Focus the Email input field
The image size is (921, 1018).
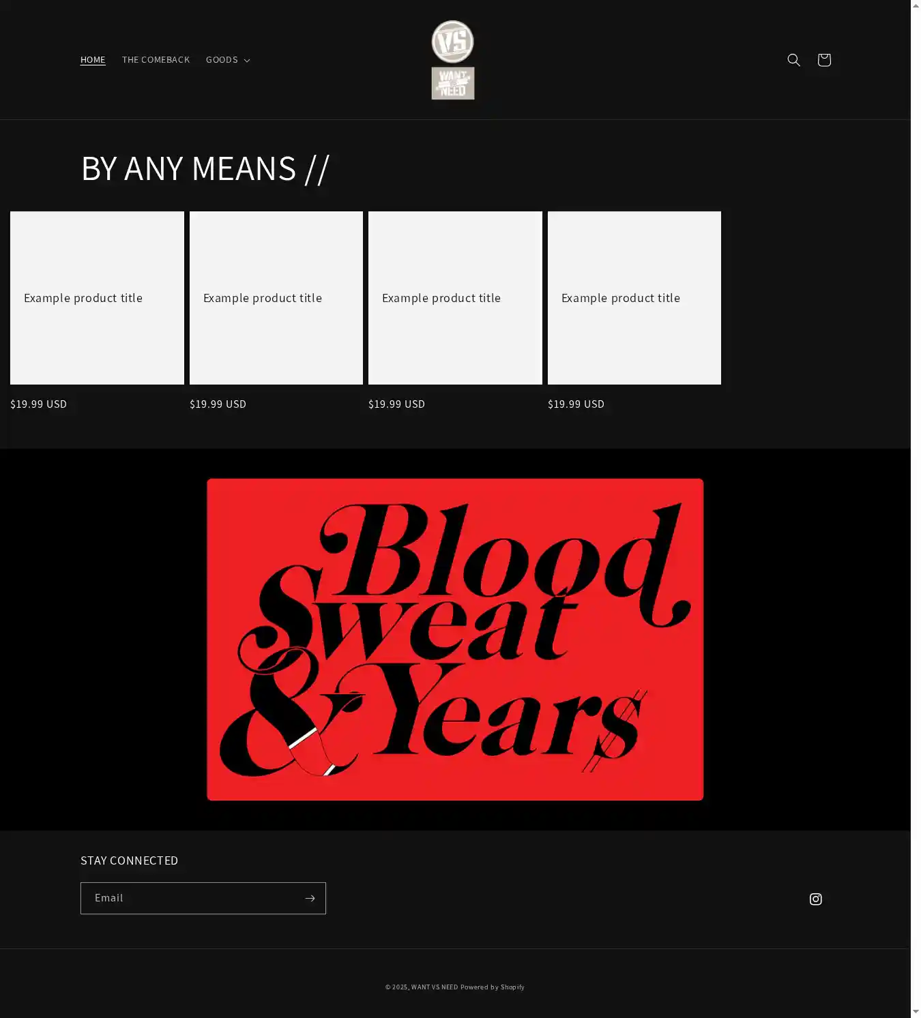pyautogui.click(x=191, y=898)
